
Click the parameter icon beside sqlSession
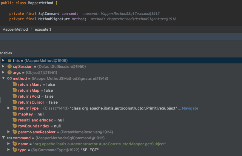10,66
